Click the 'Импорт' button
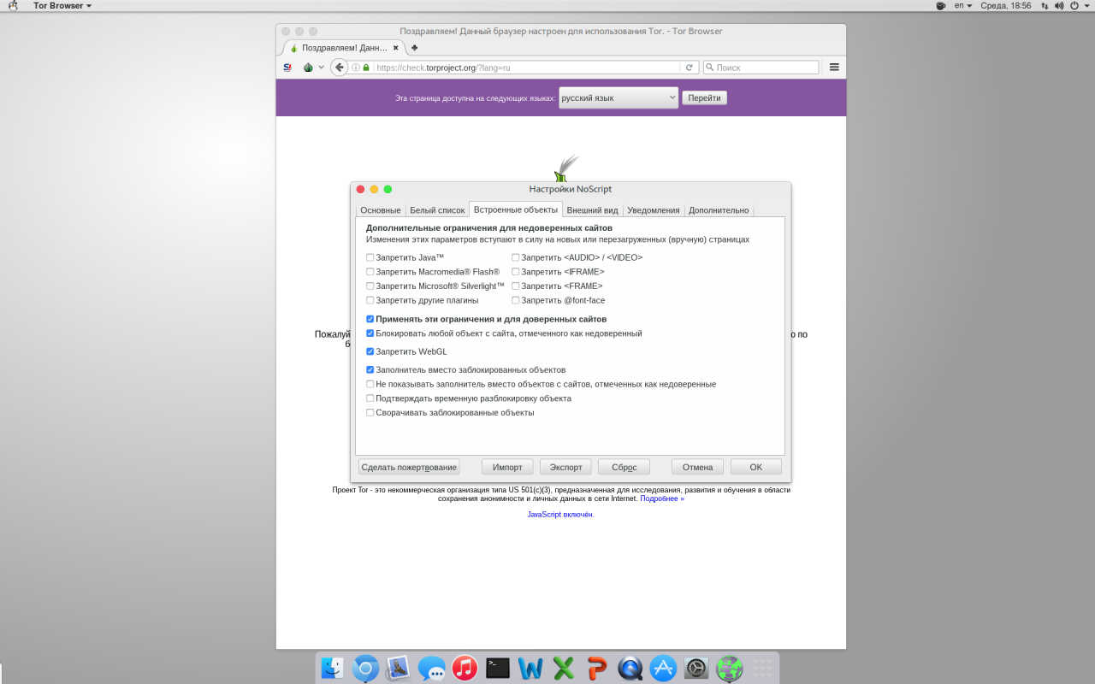 508,467
